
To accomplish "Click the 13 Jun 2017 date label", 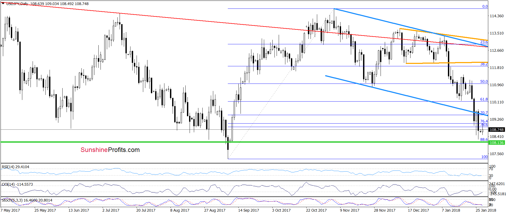I will coord(79,210).
